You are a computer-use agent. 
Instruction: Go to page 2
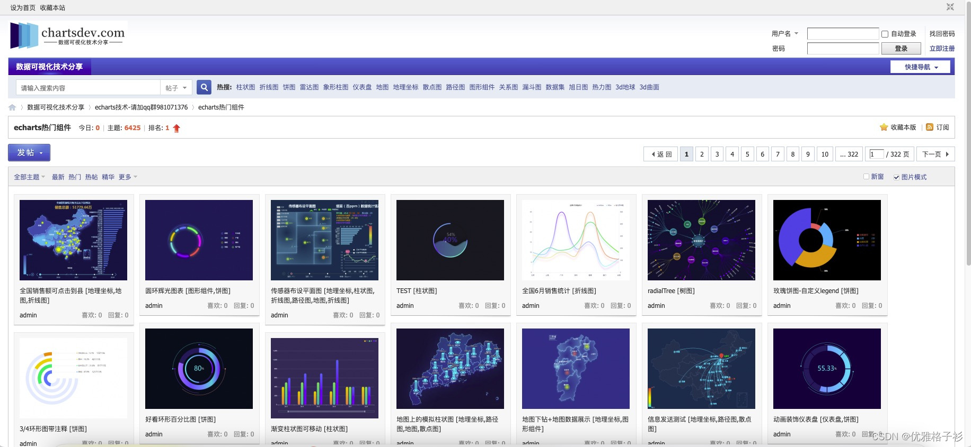(702, 154)
